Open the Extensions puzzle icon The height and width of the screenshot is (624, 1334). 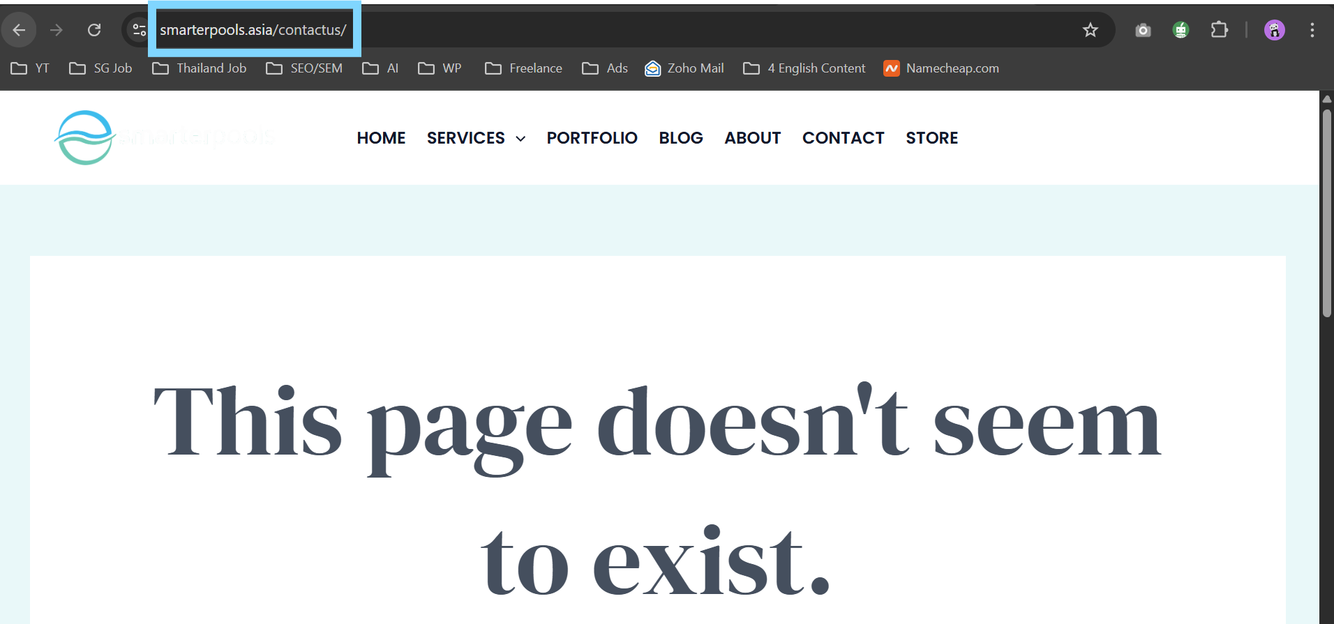click(1219, 30)
